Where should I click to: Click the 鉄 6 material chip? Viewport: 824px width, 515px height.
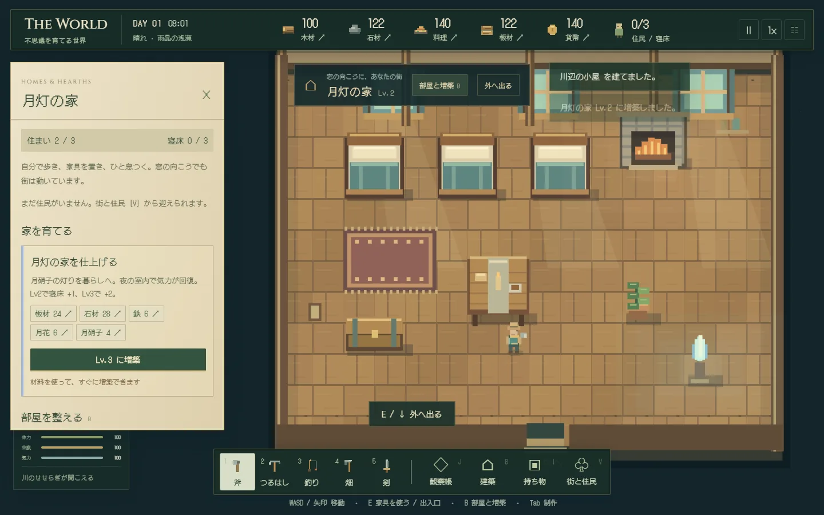pos(146,314)
